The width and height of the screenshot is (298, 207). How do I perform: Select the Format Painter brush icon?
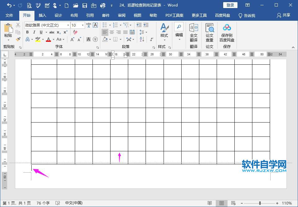point(18,39)
